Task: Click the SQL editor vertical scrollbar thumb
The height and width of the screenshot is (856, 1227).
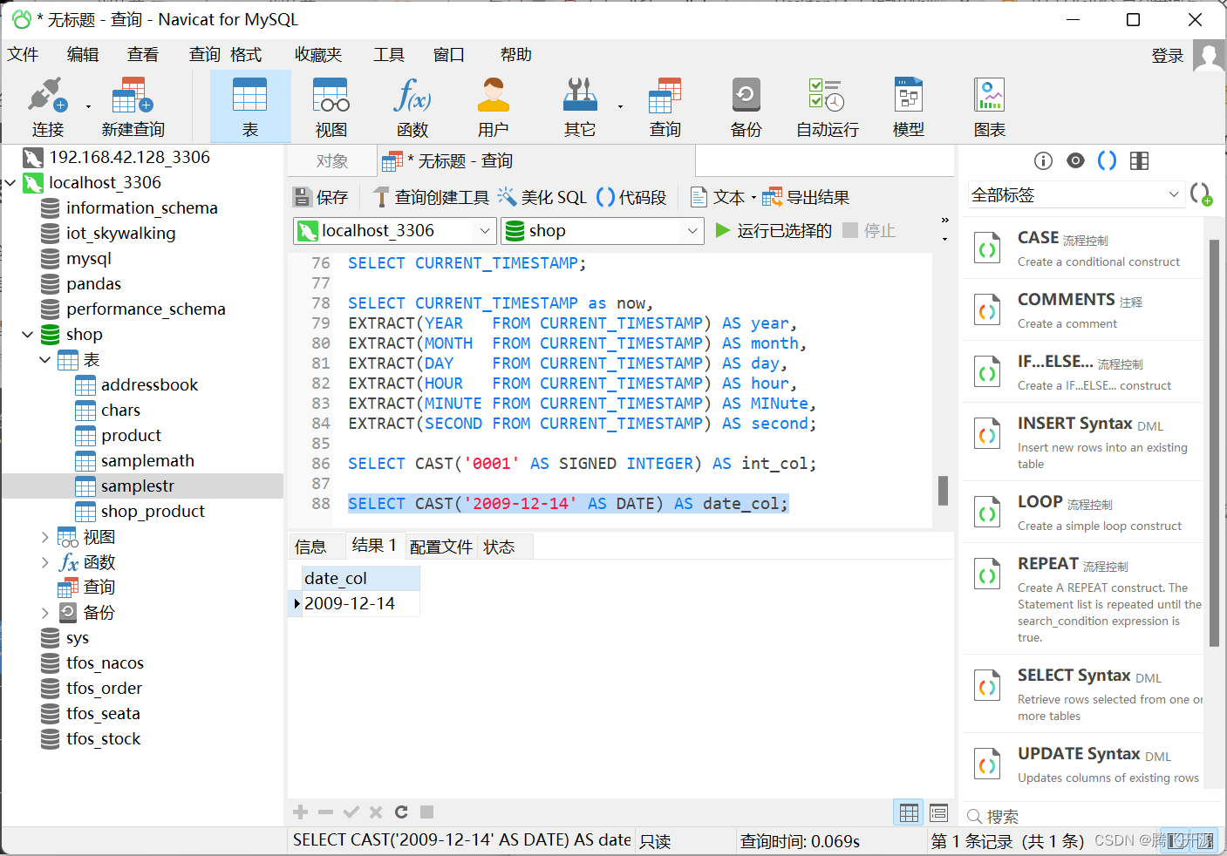Action: tap(943, 491)
